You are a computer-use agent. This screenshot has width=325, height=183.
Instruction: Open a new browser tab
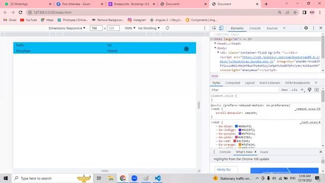click(x=266, y=4)
